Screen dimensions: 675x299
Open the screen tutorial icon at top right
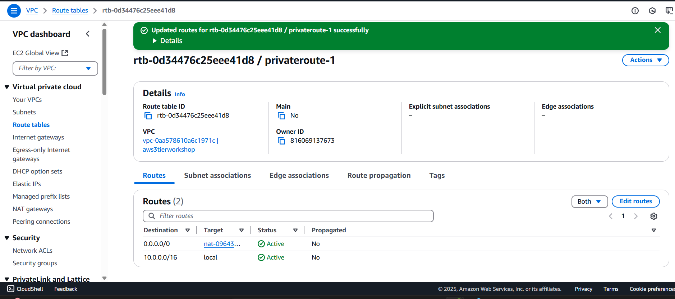pyautogui.click(x=669, y=11)
